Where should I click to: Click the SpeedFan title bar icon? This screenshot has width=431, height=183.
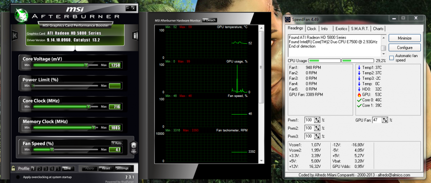coord(287,19)
